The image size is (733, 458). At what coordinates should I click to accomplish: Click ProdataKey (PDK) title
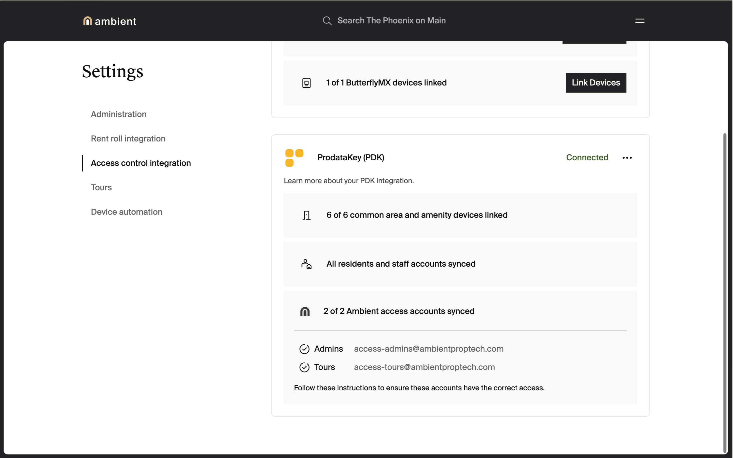pyautogui.click(x=351, y=158)
